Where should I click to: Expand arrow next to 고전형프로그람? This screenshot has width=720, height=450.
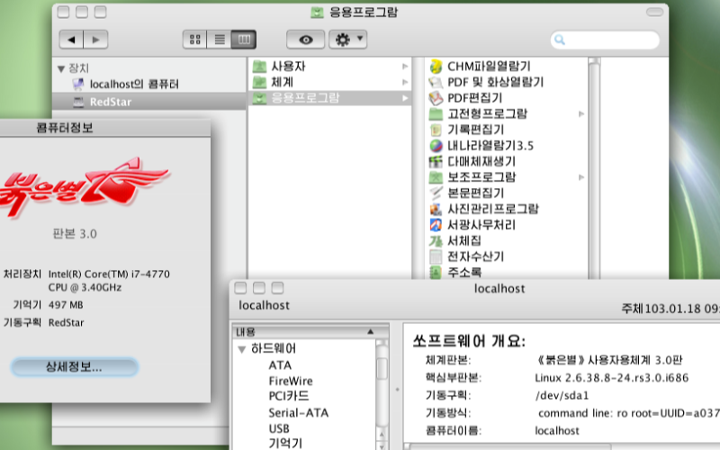tap(581, 114)
